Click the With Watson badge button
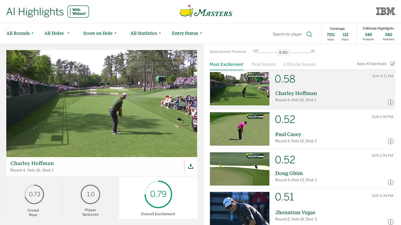This screenshot has height=225, width=401. tap(78, 12)
